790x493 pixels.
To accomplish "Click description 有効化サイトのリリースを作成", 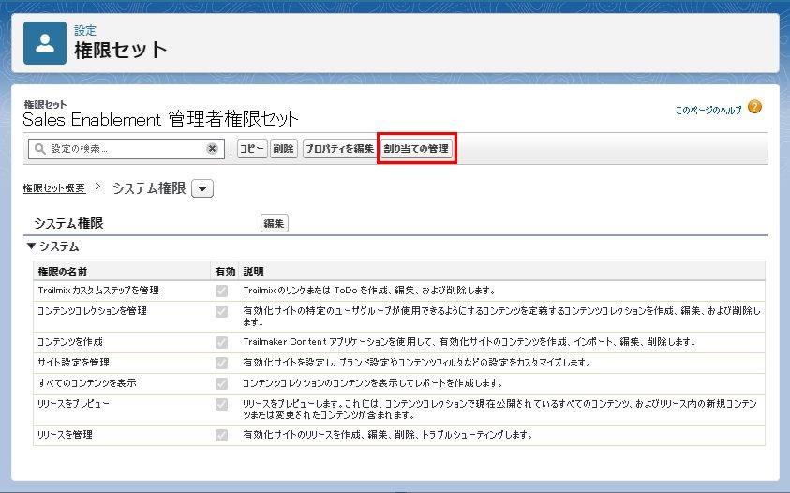I will point(388,435).
